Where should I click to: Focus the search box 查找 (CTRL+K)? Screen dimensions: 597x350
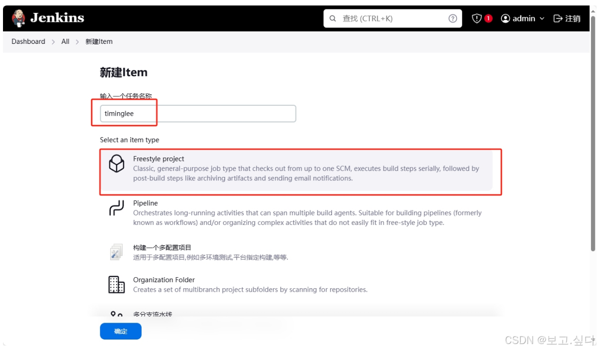point(393,18)
